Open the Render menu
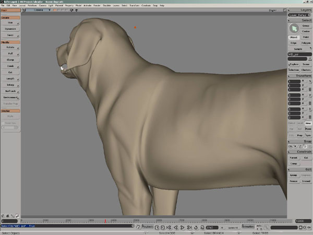The width and height of the screenshot is (313, 235). coord(97,5)
